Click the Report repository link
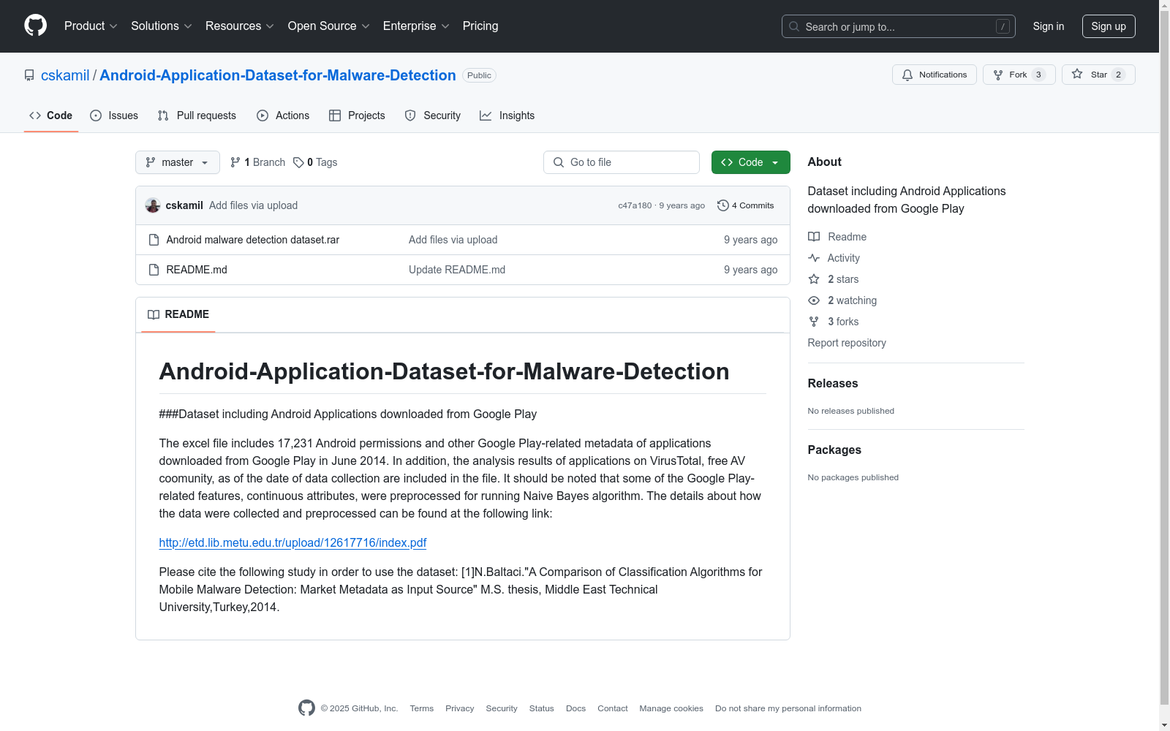Viewport: 1170px width, 731px height. [x=847, y=343]
